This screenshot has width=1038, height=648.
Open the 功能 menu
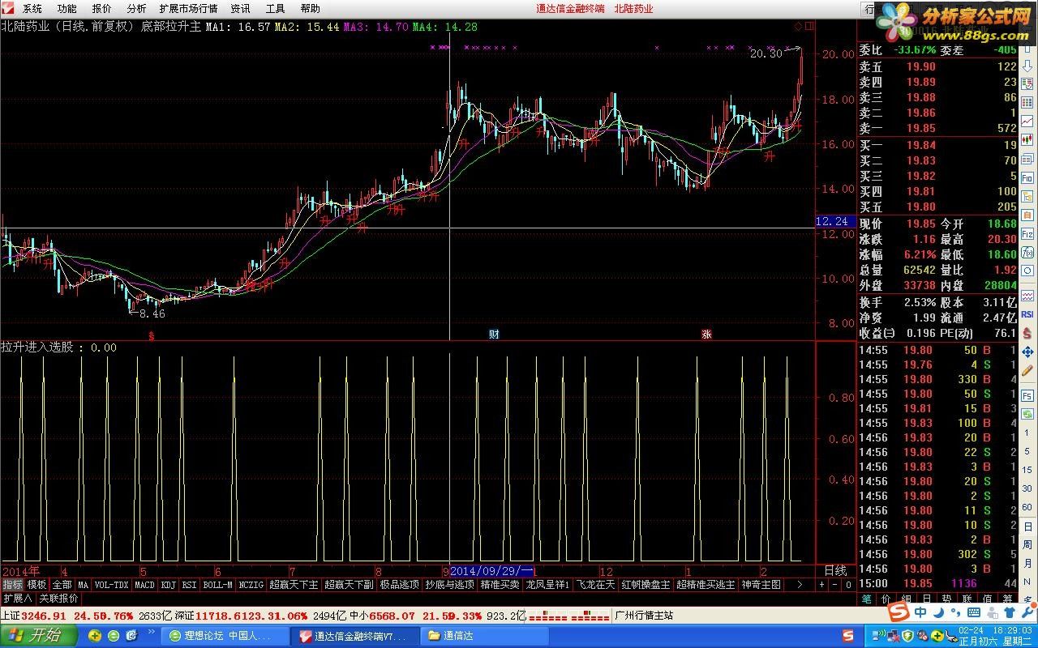click(67, 9)
